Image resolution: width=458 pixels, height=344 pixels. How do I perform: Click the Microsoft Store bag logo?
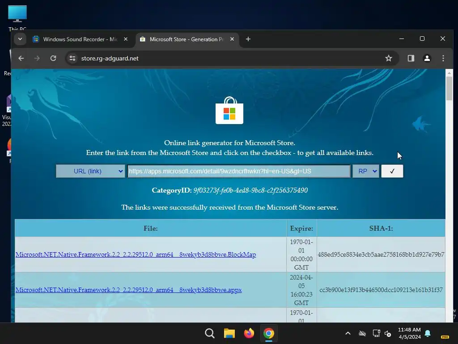229,110
